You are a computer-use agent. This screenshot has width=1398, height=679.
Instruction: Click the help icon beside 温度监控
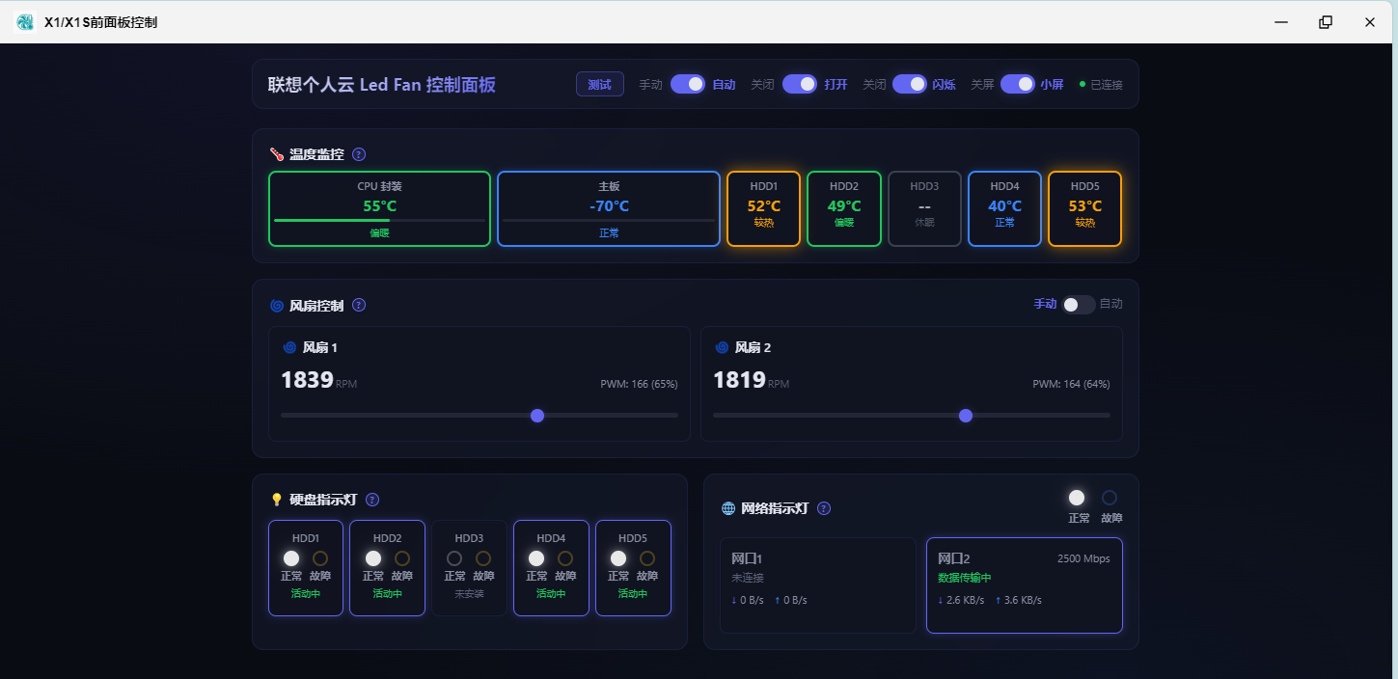tap(359, 154)
